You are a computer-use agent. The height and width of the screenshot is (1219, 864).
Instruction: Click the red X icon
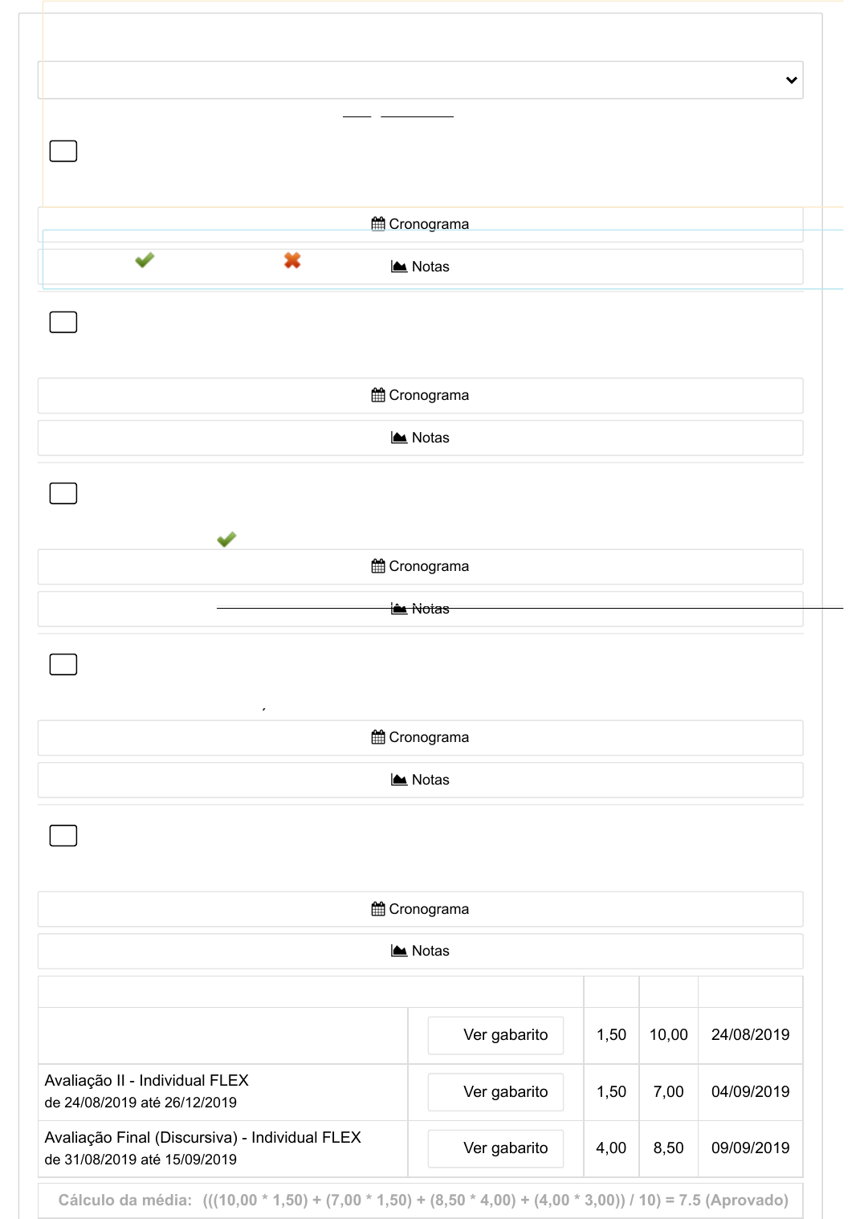[292, 260]
